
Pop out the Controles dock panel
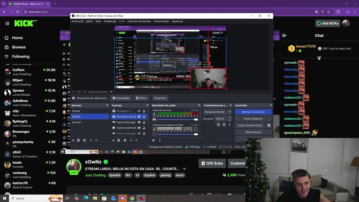click(x=271, y=105)
